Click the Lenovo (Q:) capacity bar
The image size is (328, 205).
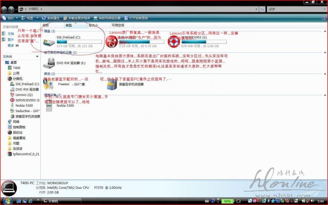[x=142, y=42]
